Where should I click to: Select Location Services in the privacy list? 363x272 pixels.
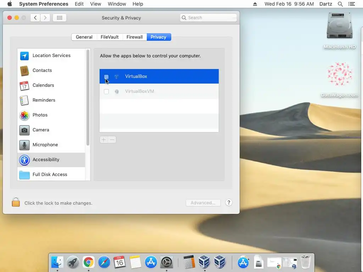point(51,56)
